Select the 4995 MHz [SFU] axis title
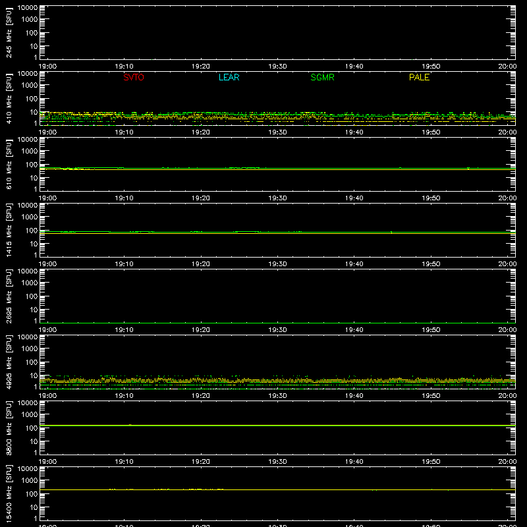 click(9, 362)
